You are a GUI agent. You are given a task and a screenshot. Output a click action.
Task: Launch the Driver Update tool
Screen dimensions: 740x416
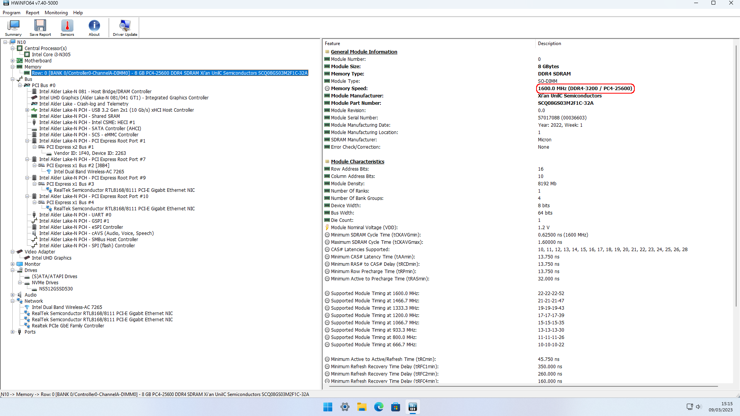pos(125,28)
